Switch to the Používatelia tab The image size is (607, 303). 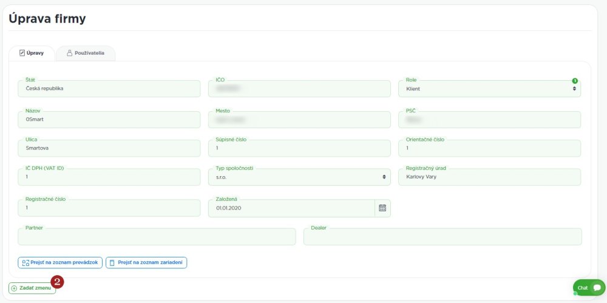[86, 53]
